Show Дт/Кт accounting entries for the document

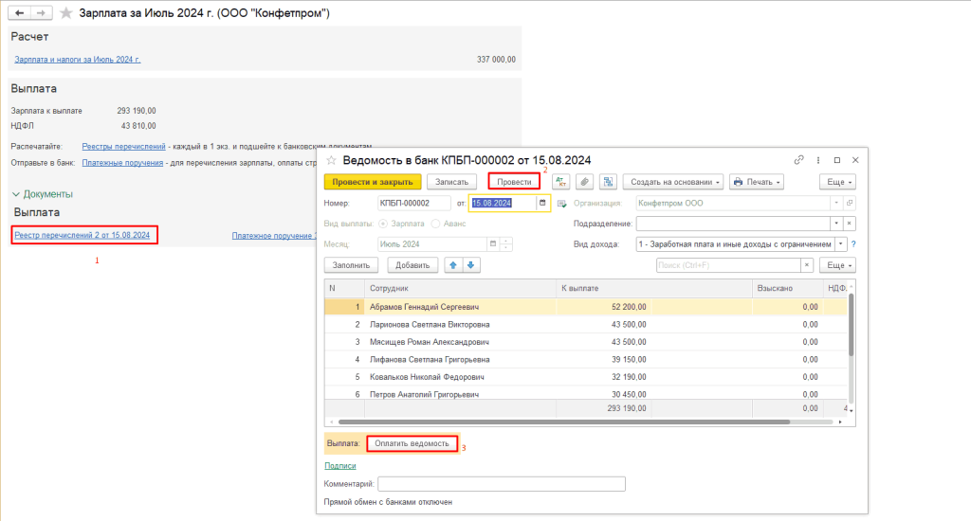coord(559,181)
